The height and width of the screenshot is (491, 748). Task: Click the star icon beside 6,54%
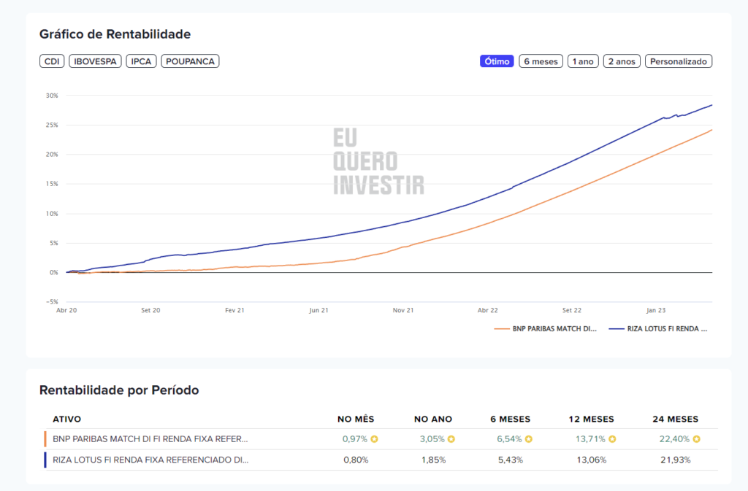coord(528,439)
